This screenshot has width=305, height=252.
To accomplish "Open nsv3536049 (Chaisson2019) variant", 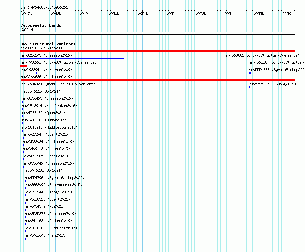I will 48,163.
